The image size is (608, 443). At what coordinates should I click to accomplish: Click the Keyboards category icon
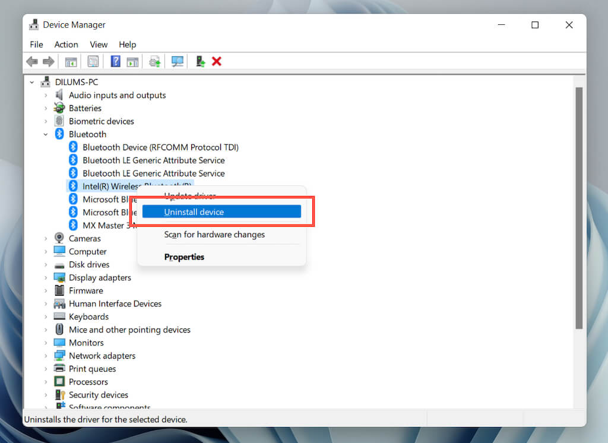pyautogui.click(x=59, y=316)
